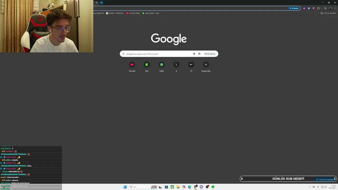Open the TV shortcut tile
Viewport: 338px width, 190px height.
(x=191, y=67)
